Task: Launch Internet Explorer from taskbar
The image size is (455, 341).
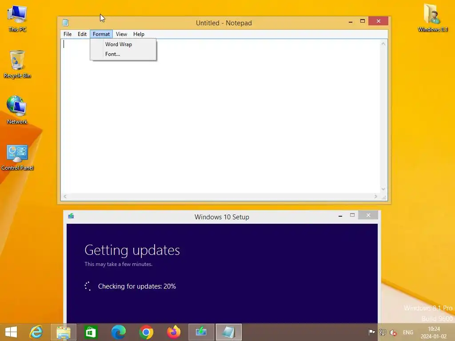Action: coord(36,332)
